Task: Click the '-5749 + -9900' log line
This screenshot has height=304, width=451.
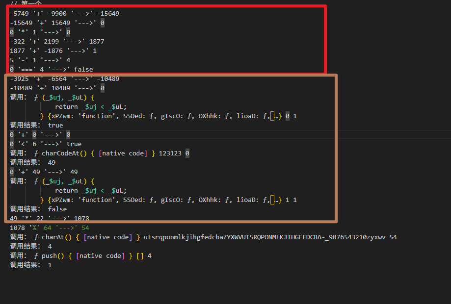Action: pyautogui.click(x=64, y=14)
